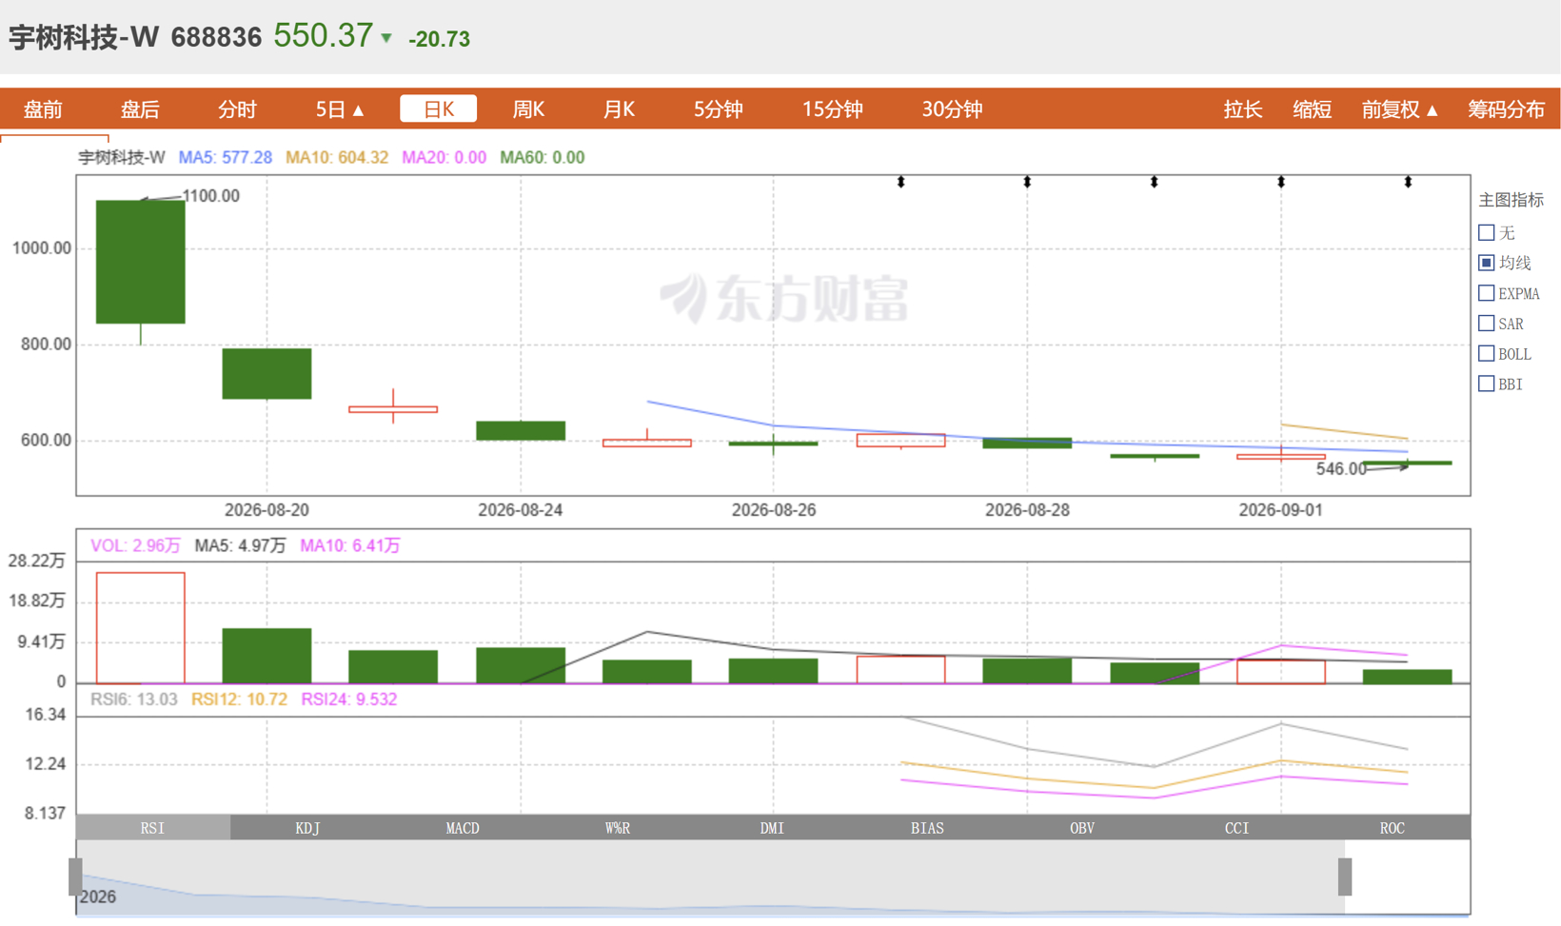This screenshot has width=1561, height=926.
Task: Enable the BOLL indicator checkbox
Action: (1487, 354)
